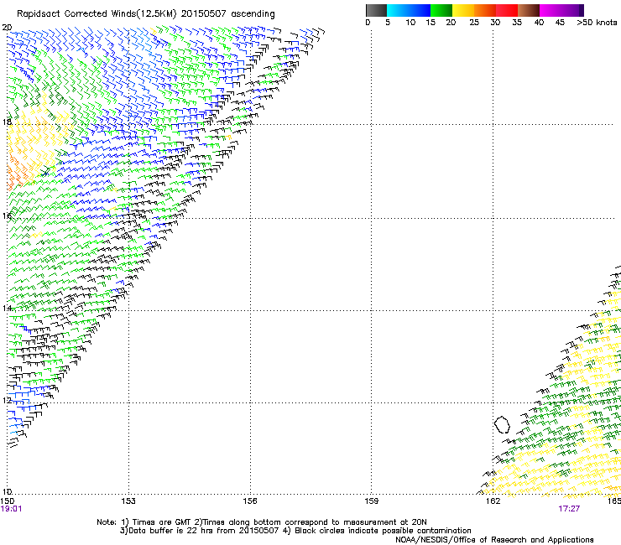This screenshot has width=621, height=545.
Task: Click the purple time stamp 17:27
Action: [x=569, y=509]
